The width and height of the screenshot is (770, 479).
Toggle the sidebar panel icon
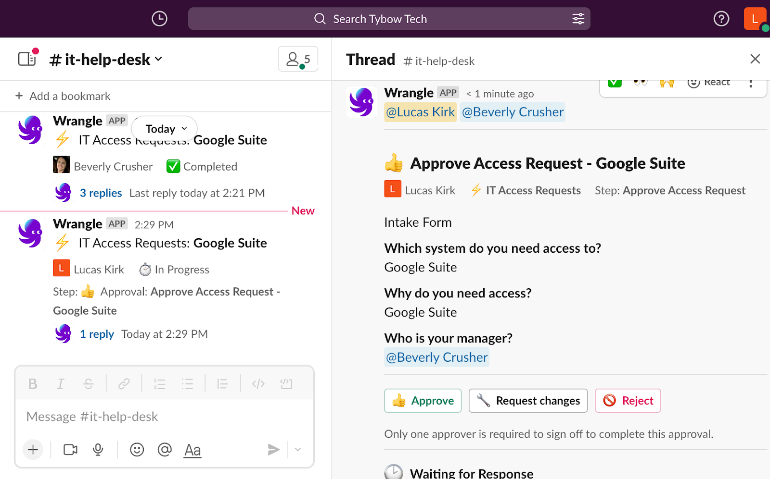point(27,59)
